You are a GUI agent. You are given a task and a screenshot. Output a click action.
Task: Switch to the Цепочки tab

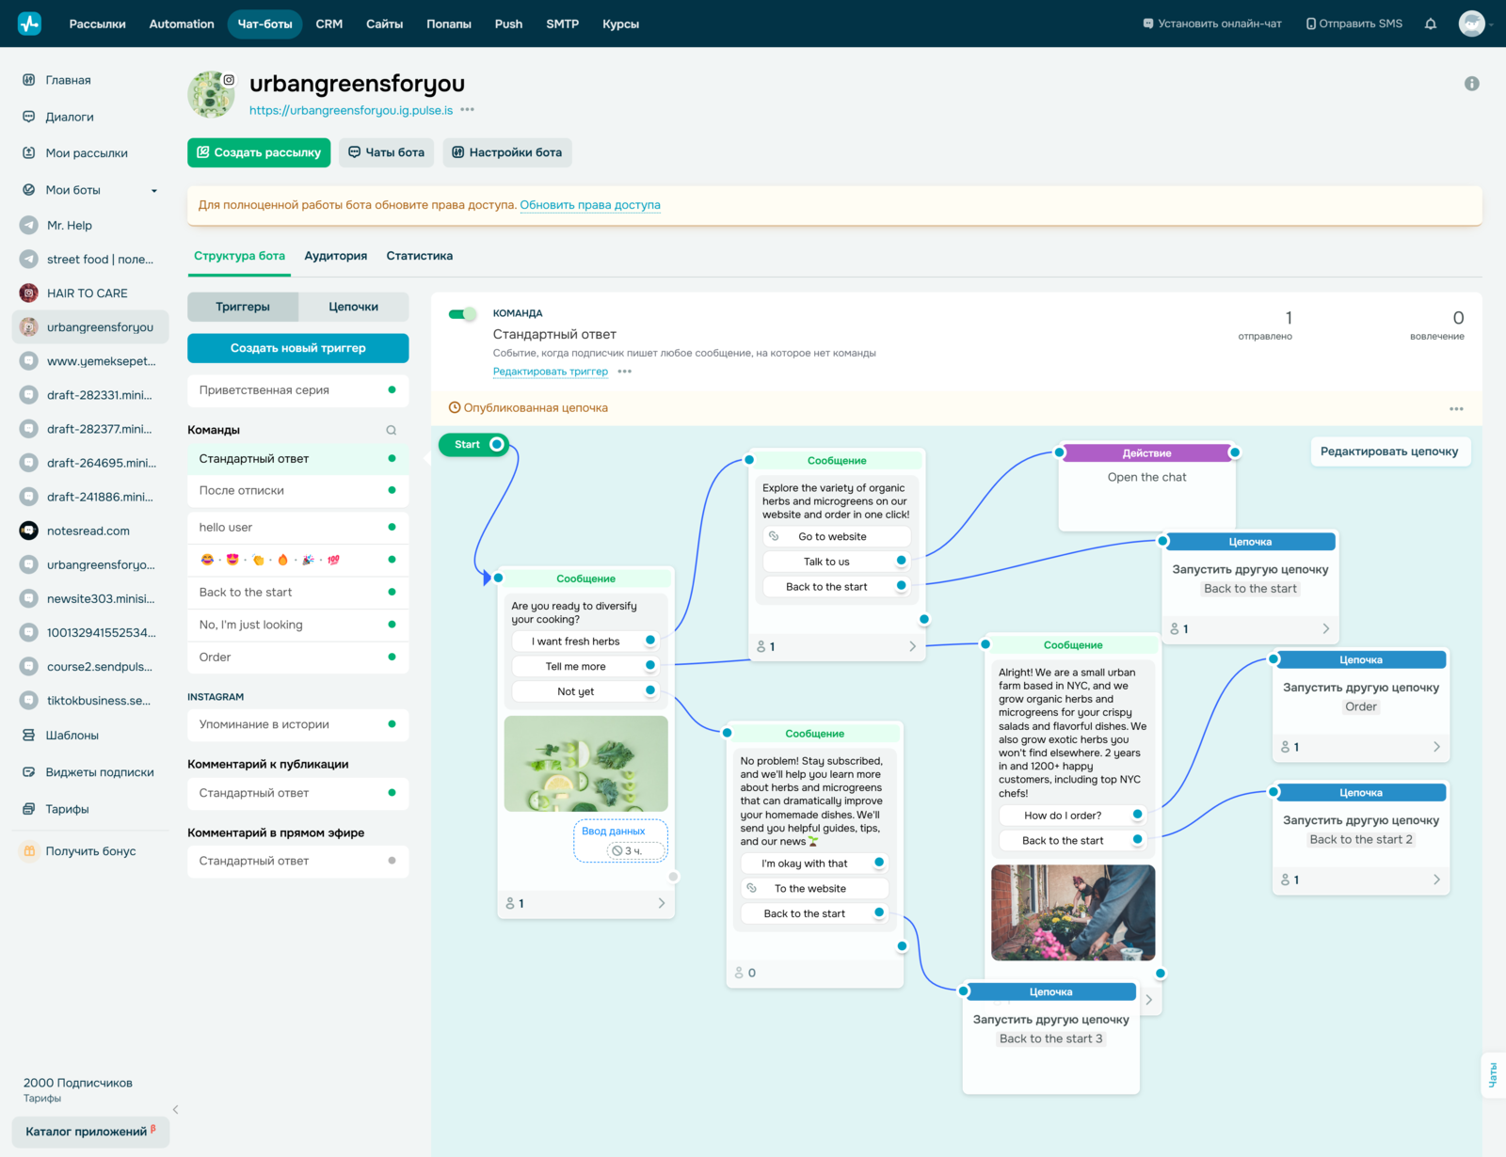click(354, 307)
